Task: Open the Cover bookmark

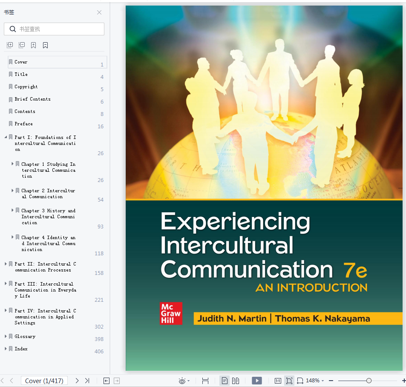Action: click(x=21, y=62)
